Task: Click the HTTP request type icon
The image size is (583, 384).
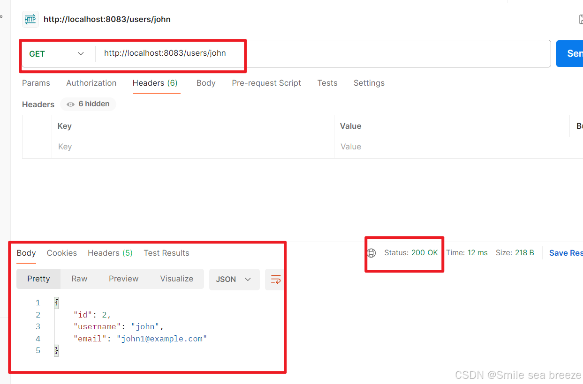Action: (x=30, y=19)
